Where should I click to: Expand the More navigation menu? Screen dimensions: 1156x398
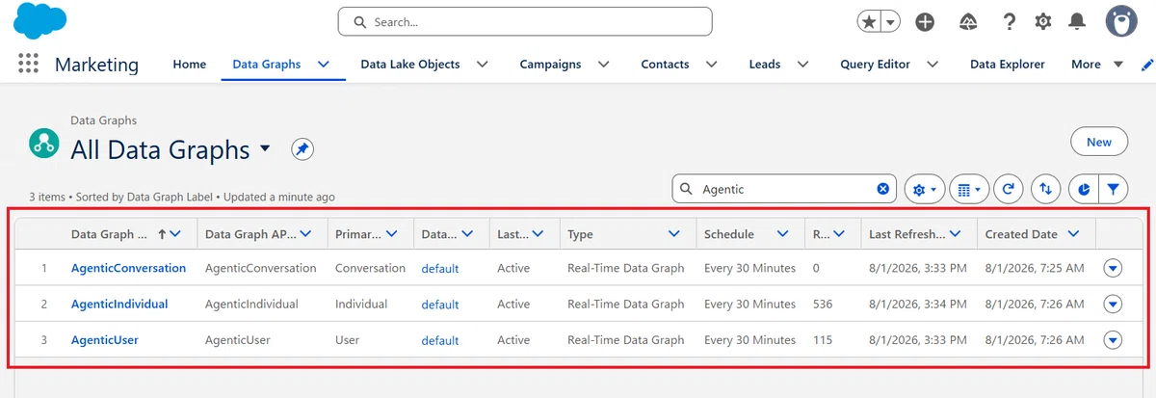coord(1097,65)
